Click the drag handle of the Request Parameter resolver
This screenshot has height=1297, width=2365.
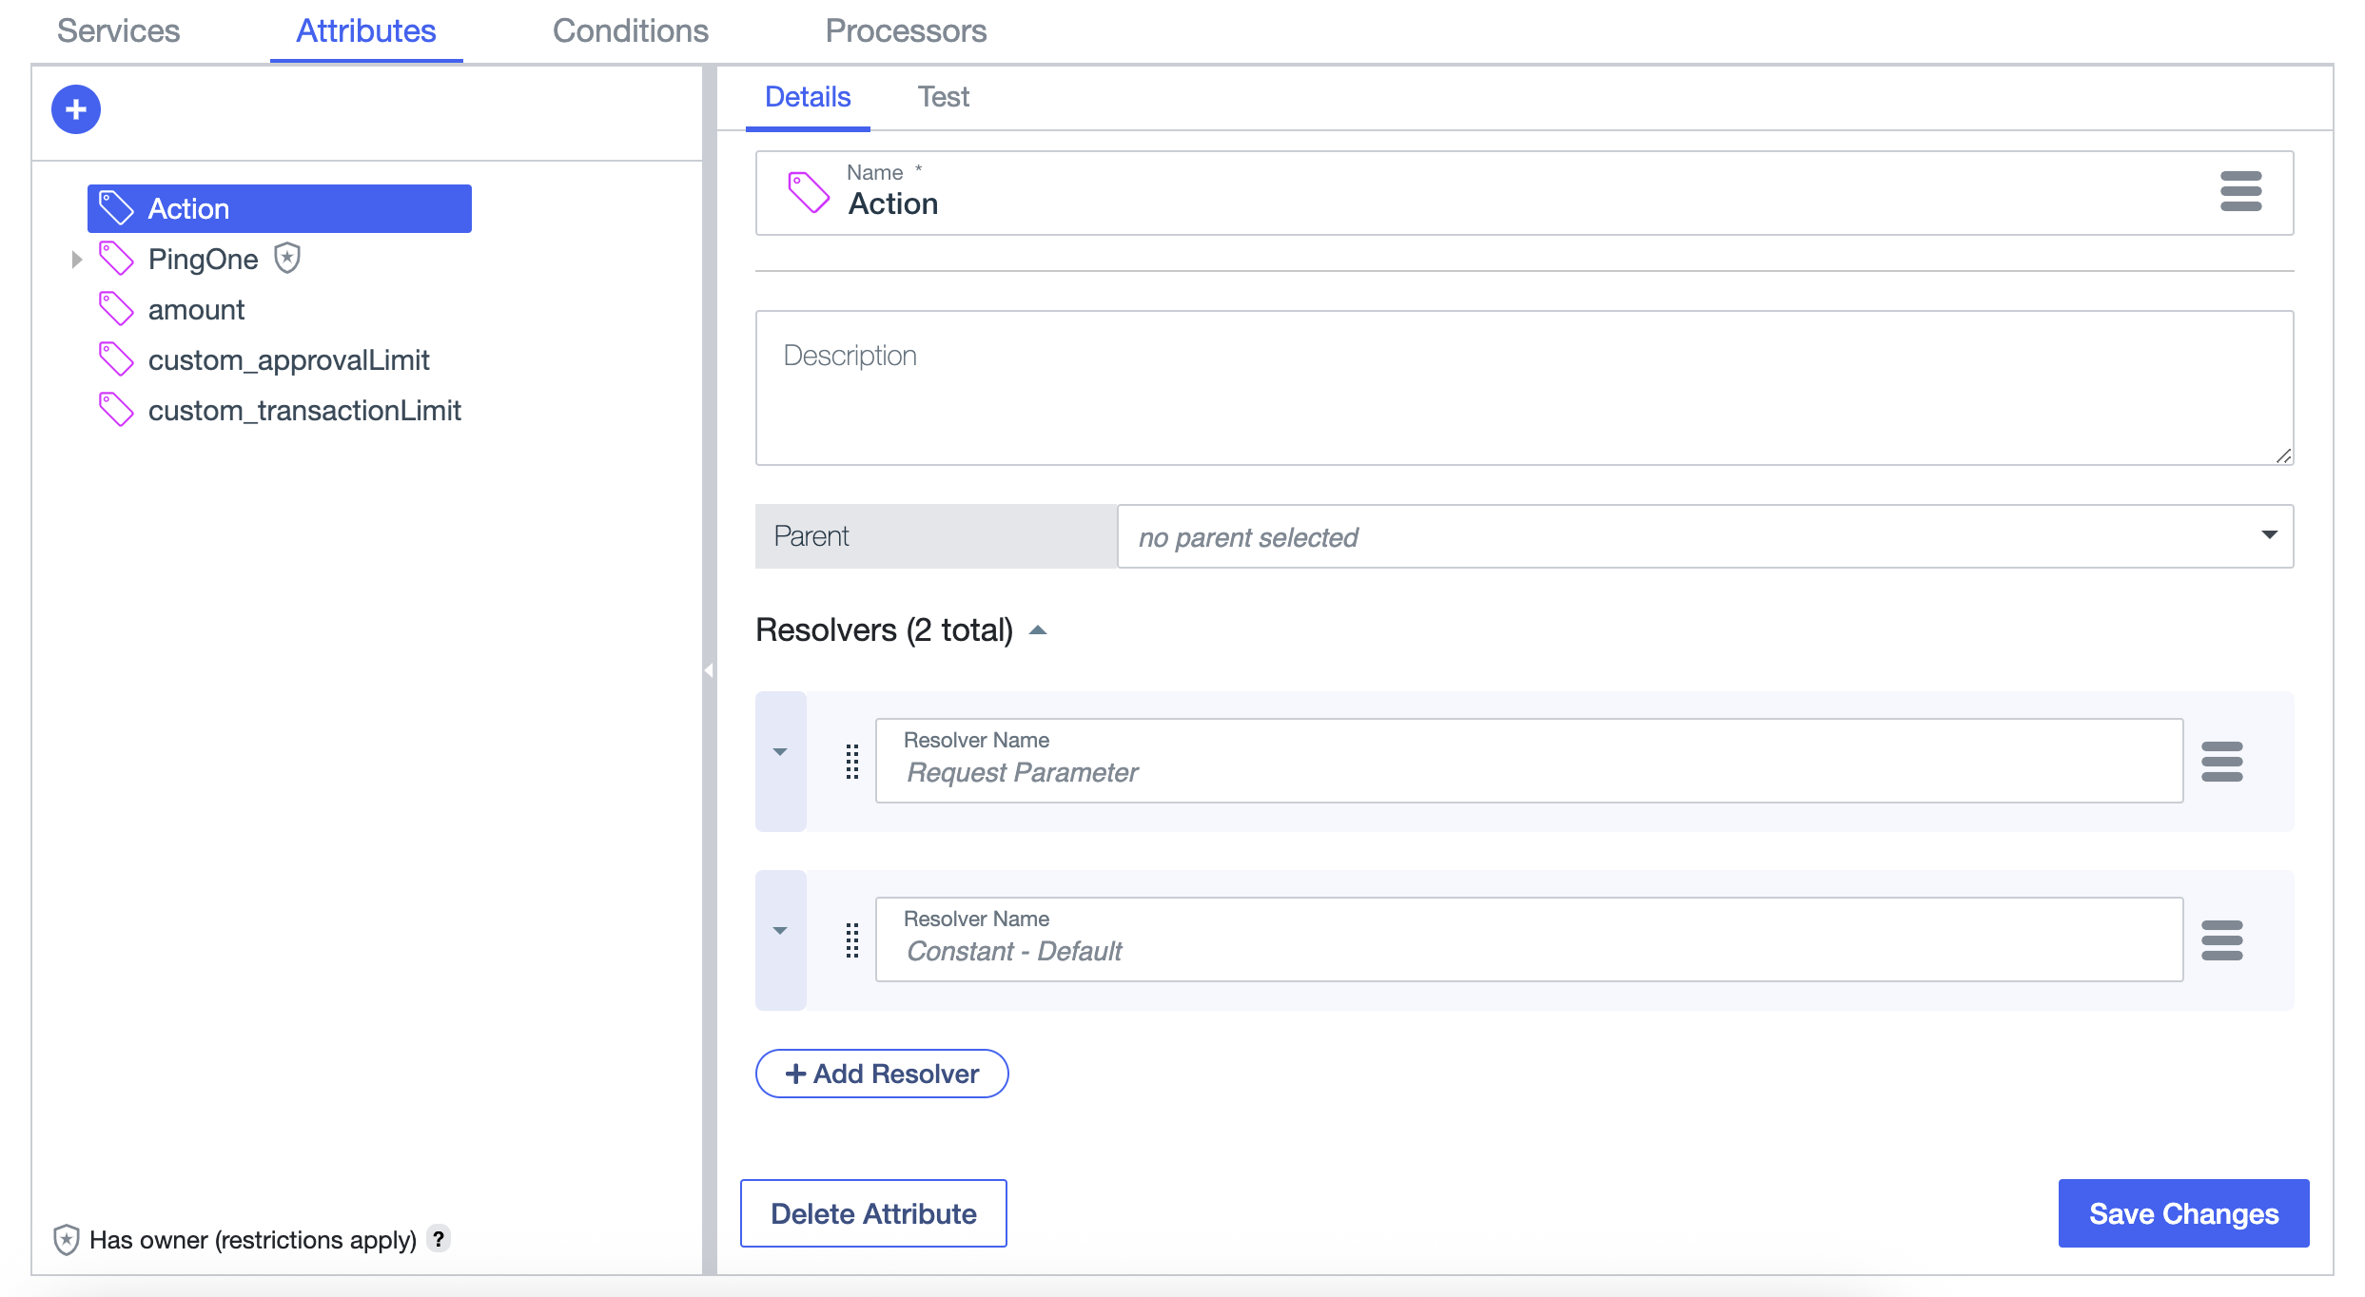[x=851, y=761]
